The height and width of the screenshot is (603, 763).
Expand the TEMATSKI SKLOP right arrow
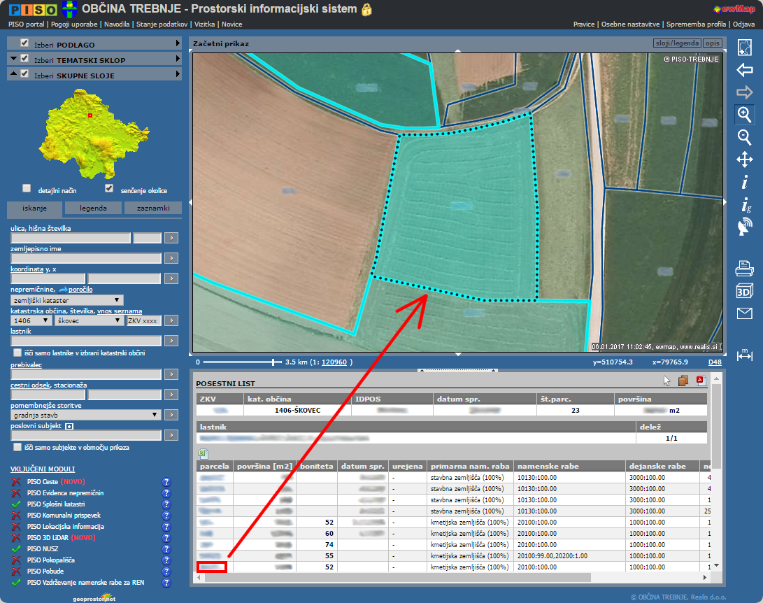(x=178, y=59)
